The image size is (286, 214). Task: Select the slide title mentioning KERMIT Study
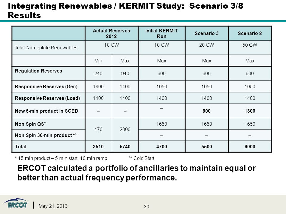tap(125, 11)
